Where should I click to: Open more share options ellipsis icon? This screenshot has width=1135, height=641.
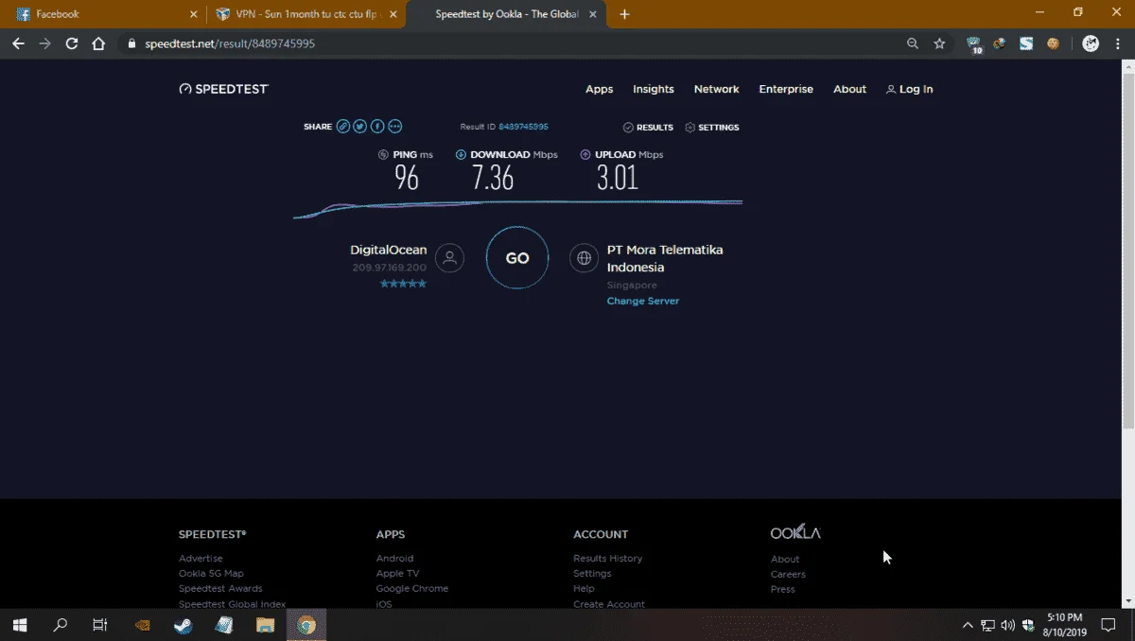tap(395, 127)
